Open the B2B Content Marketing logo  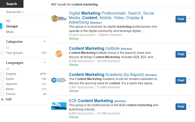tap(59, 106)
